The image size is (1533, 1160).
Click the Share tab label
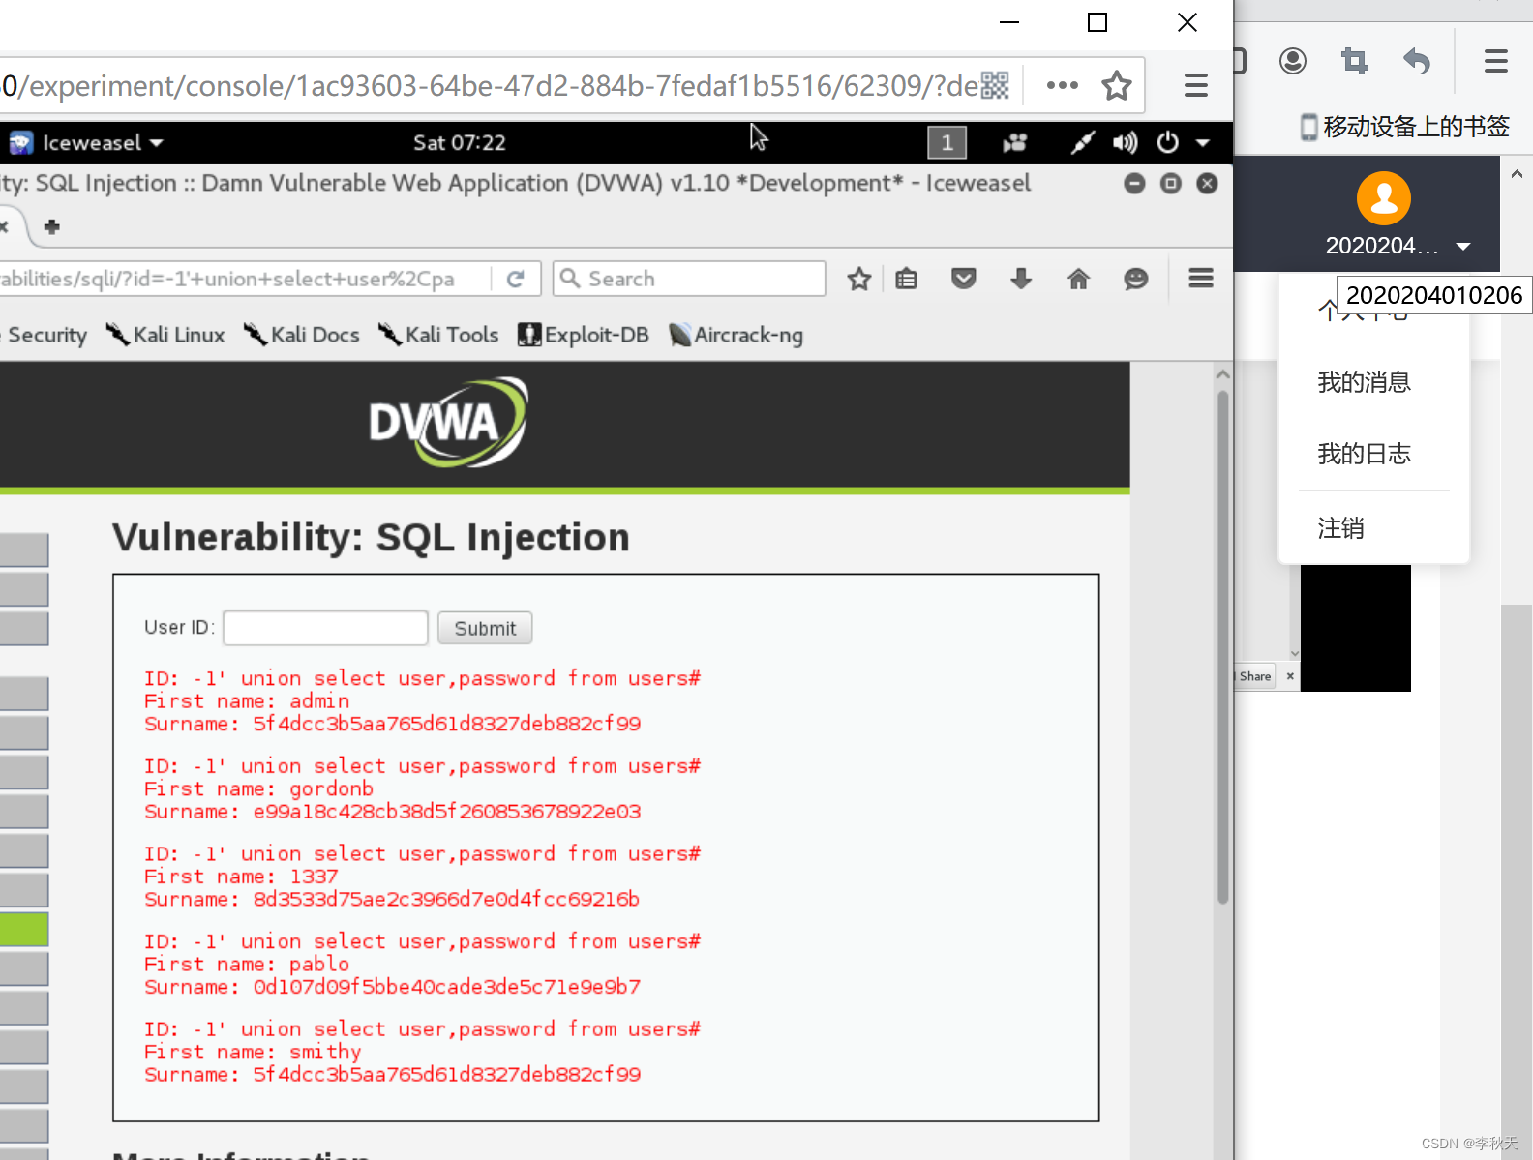pos(1255,676)
